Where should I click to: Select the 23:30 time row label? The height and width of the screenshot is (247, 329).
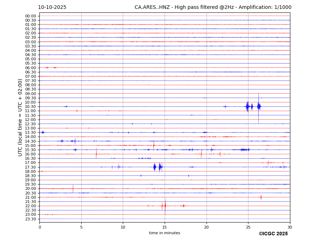pyautogui.click(x=31, y=219)
